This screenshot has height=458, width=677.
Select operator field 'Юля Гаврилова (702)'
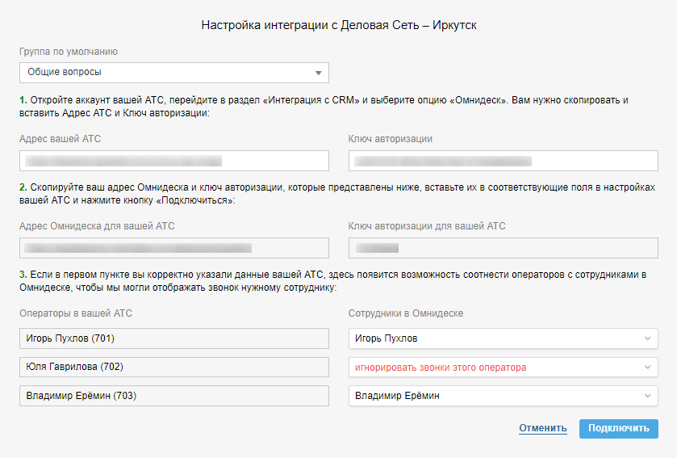(x=174, y=367)
